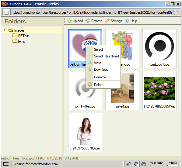The image size is (182, 168).
Task: Choose Select Thumbnail from context menu
Action: (107, 56)
